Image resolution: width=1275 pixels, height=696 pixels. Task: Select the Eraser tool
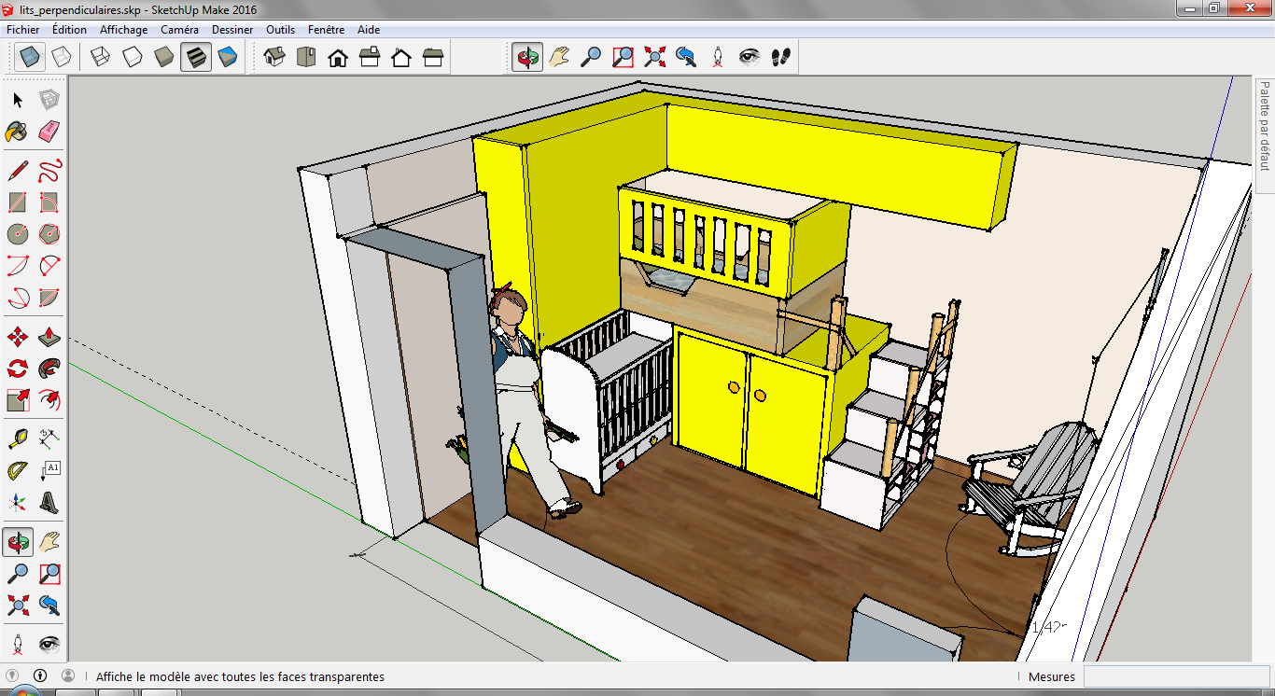pos(49,132)
